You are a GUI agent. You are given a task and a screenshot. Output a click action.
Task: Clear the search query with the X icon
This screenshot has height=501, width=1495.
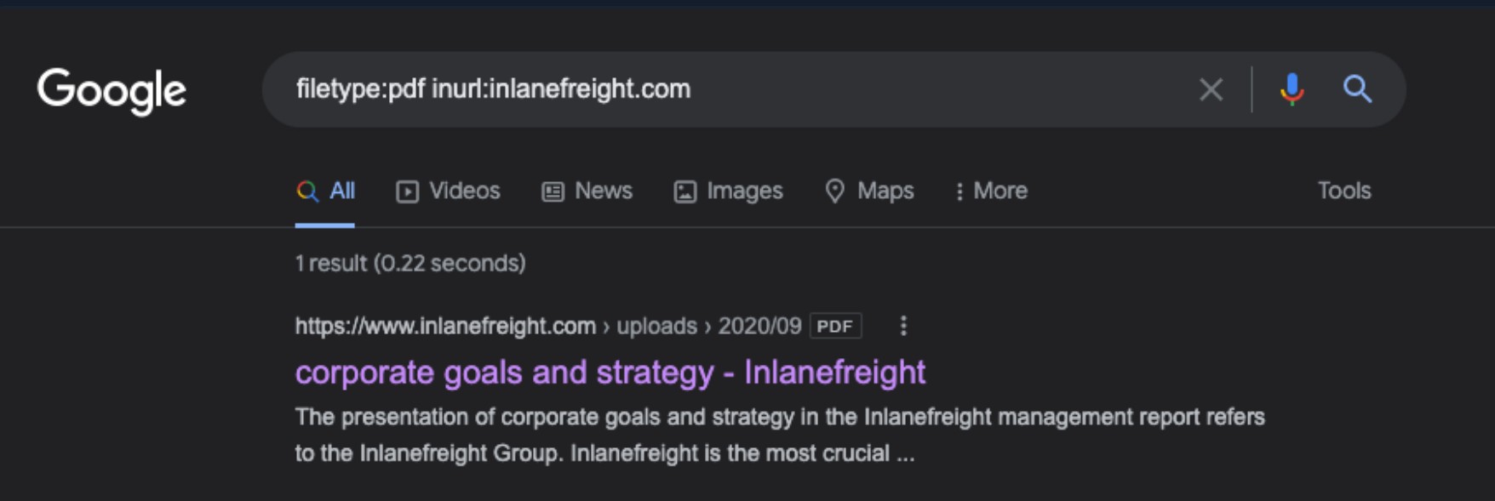1211,89
